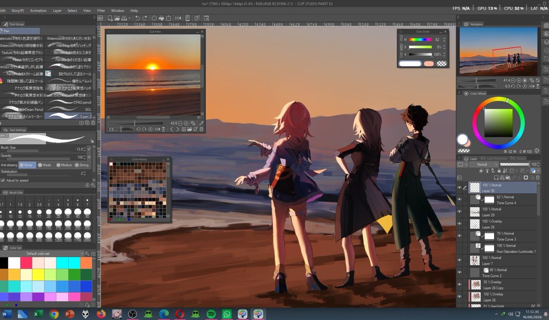Select Strong anti-aliasing option
549x320 pixels.
(81, 165)
